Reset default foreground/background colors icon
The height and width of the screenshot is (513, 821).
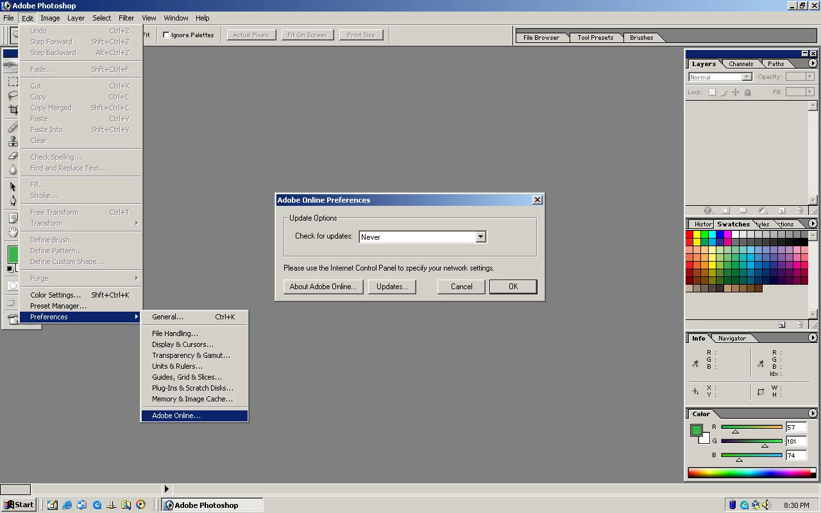tap(10, 269)
